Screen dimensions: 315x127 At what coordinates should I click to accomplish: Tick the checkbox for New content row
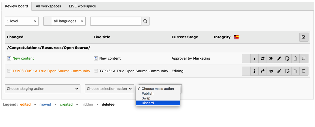pyautogui.click(x=303, y=58)
